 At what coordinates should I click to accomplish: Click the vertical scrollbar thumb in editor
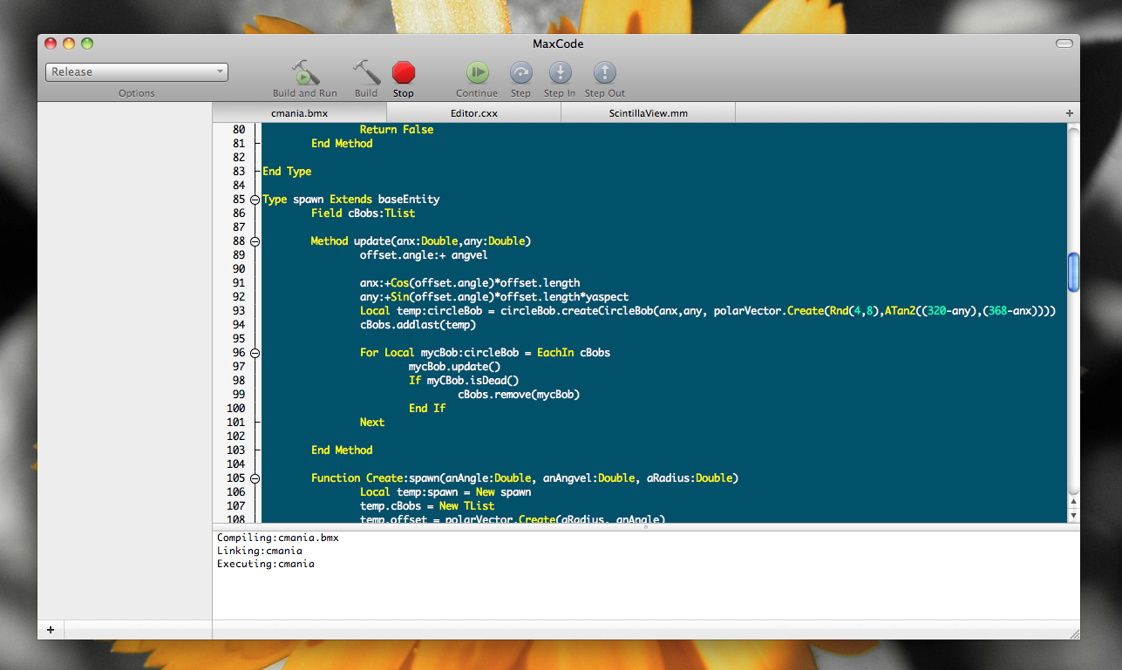coord(1073,271)
